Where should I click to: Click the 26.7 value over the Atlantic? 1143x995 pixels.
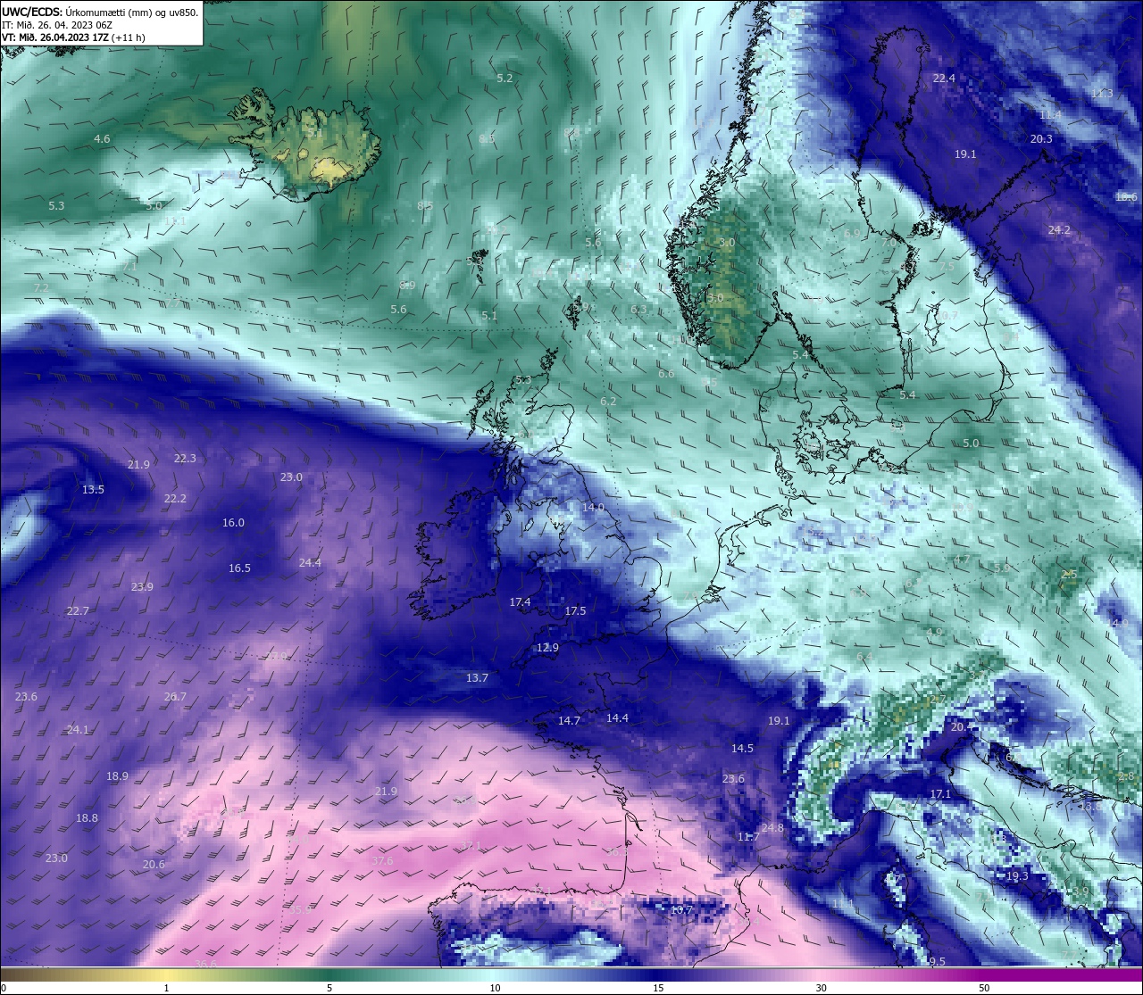click(x=175, y=697)
